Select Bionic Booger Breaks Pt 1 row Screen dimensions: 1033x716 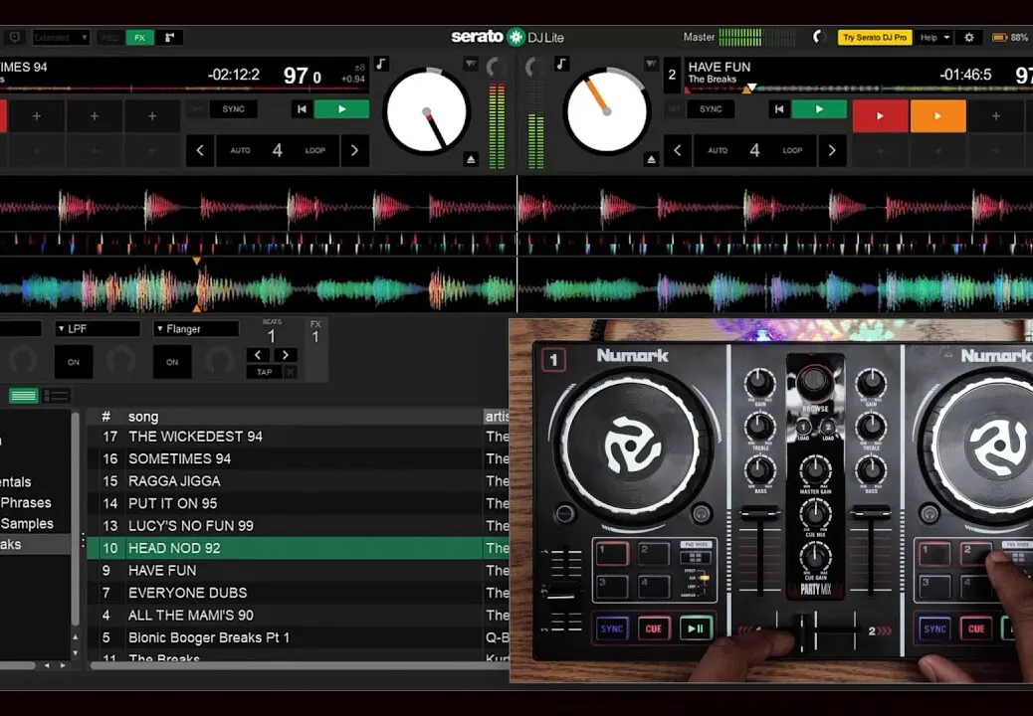click(x=299, y=637)
